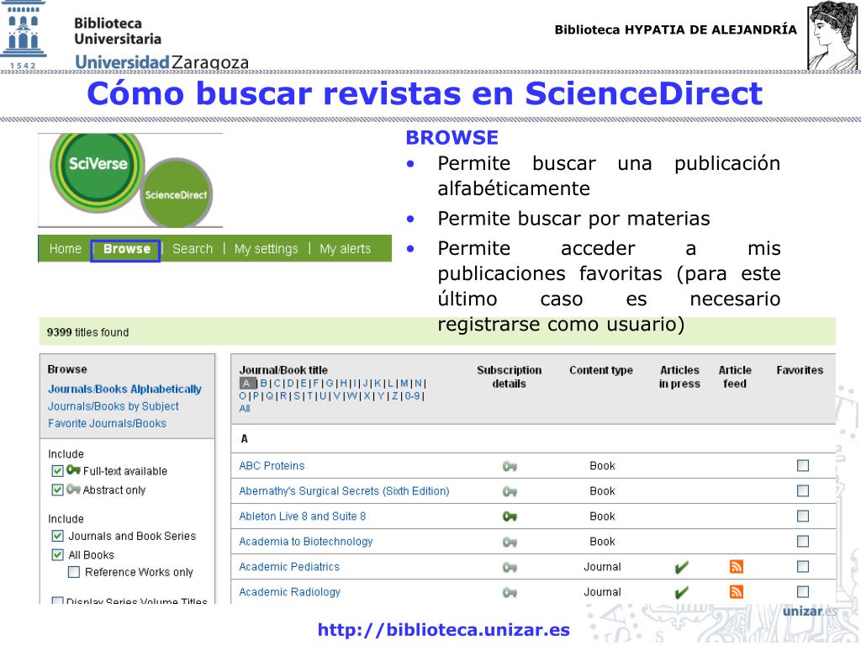Open My alerts tab
The width and height of the screenshot is (861, 646).
[346, 249]
